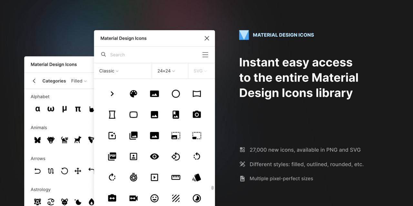This screenshot has width=413, height=206.
Task: Open the SVG format dropdown
Action: coord(200,71)
